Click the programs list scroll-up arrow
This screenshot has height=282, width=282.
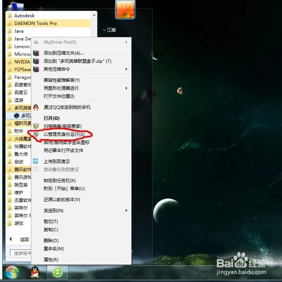(x=94, y=15)
